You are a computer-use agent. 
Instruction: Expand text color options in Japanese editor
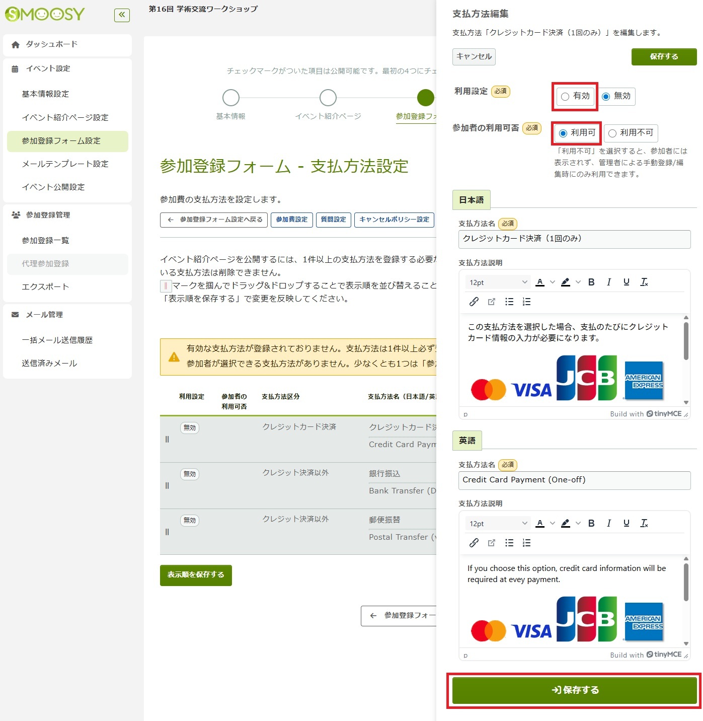click(x=552, y=282)
